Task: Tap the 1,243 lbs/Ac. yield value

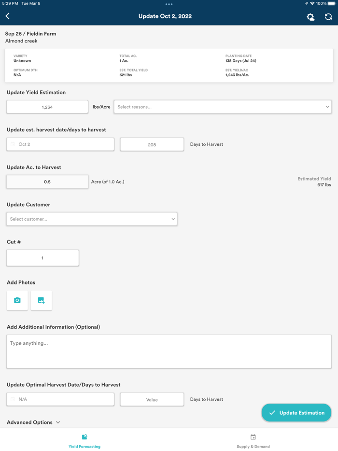Action: (237, 75)
